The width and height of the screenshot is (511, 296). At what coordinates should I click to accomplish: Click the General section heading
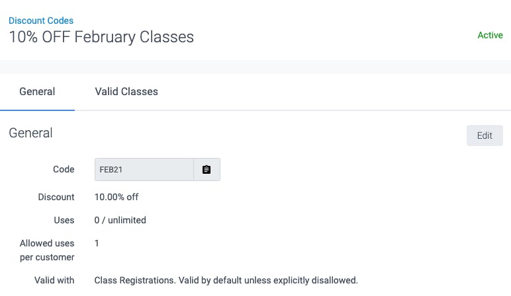[30, 133]
